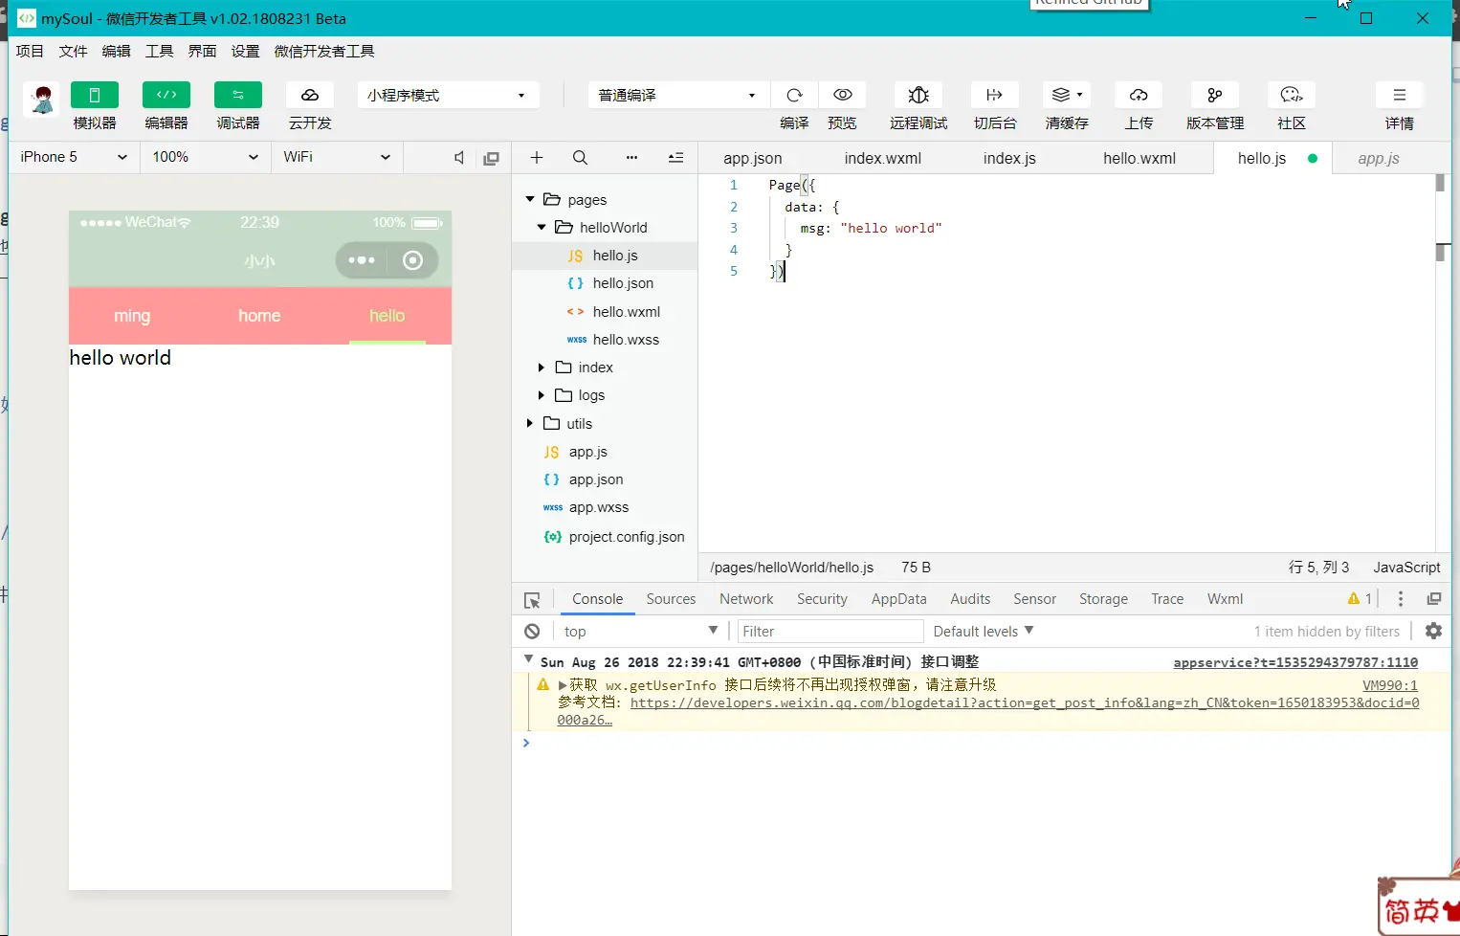Open the top context selector dropdown
Screen dimensions: 1460x936
(x=640, y=631)
